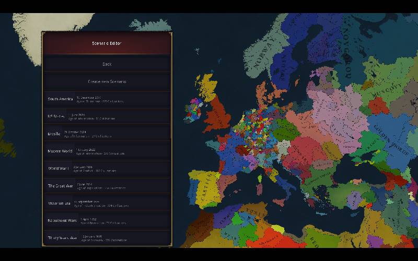Click the Back button

(107, 64)
